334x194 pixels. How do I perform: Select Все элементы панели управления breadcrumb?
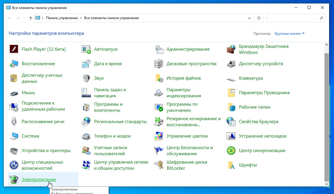(112, 18)
